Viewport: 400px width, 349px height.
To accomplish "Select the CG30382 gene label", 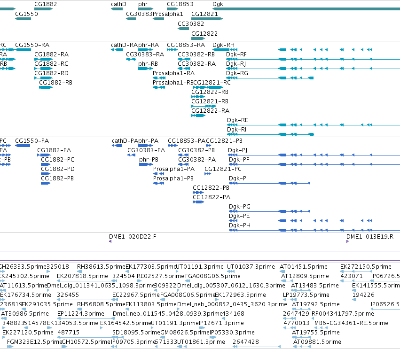I will 191,23.
